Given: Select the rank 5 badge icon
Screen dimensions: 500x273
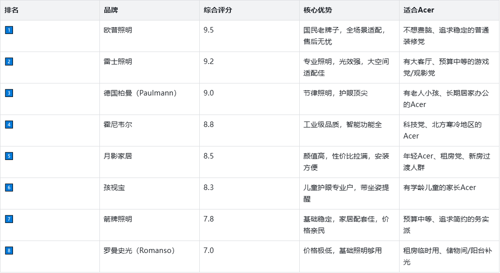Looking at the screenshot, I should click(9, 156).
